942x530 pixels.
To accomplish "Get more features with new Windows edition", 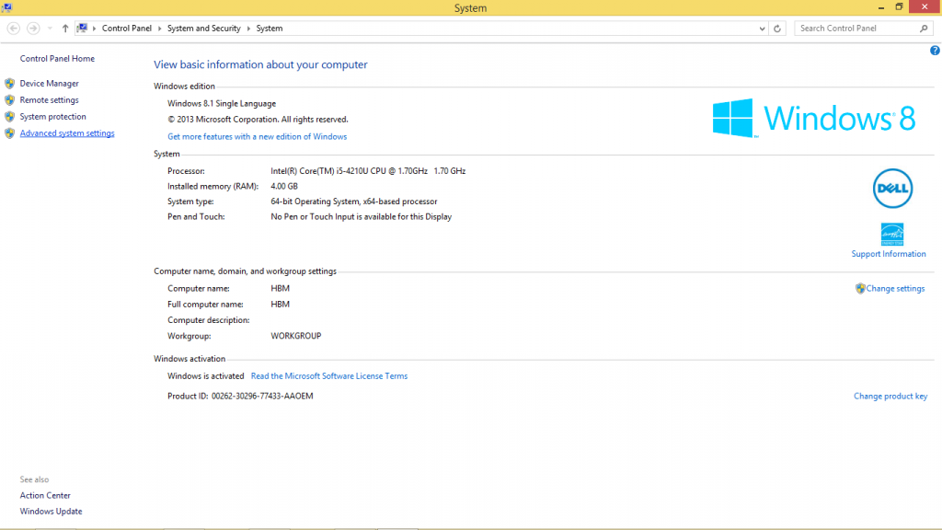I will [x=258, y=136].
